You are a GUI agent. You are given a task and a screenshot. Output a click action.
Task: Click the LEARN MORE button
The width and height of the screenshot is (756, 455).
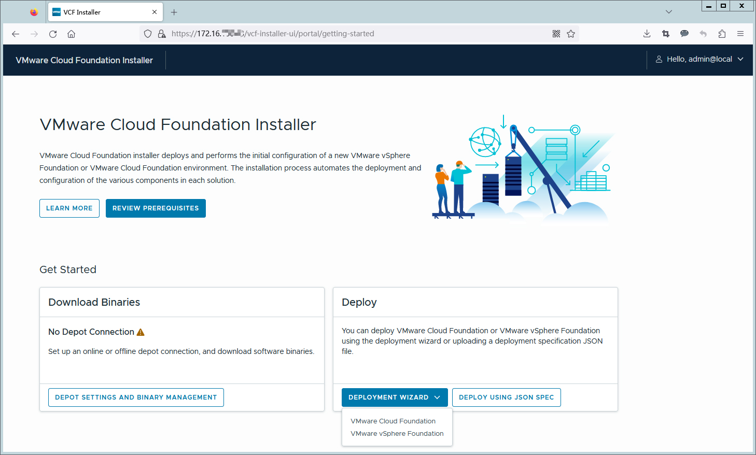pyautogui.click(x=69, y=208)
